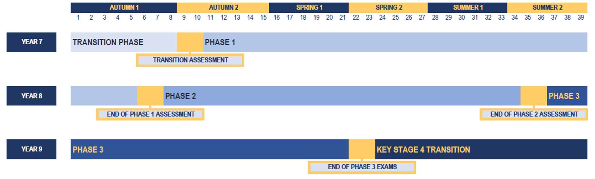Click the Spring 1 term header
595x179 pixels.
[x=309, y=8]
